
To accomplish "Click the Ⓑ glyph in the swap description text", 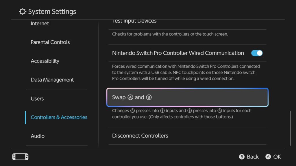I will [162, 110].
